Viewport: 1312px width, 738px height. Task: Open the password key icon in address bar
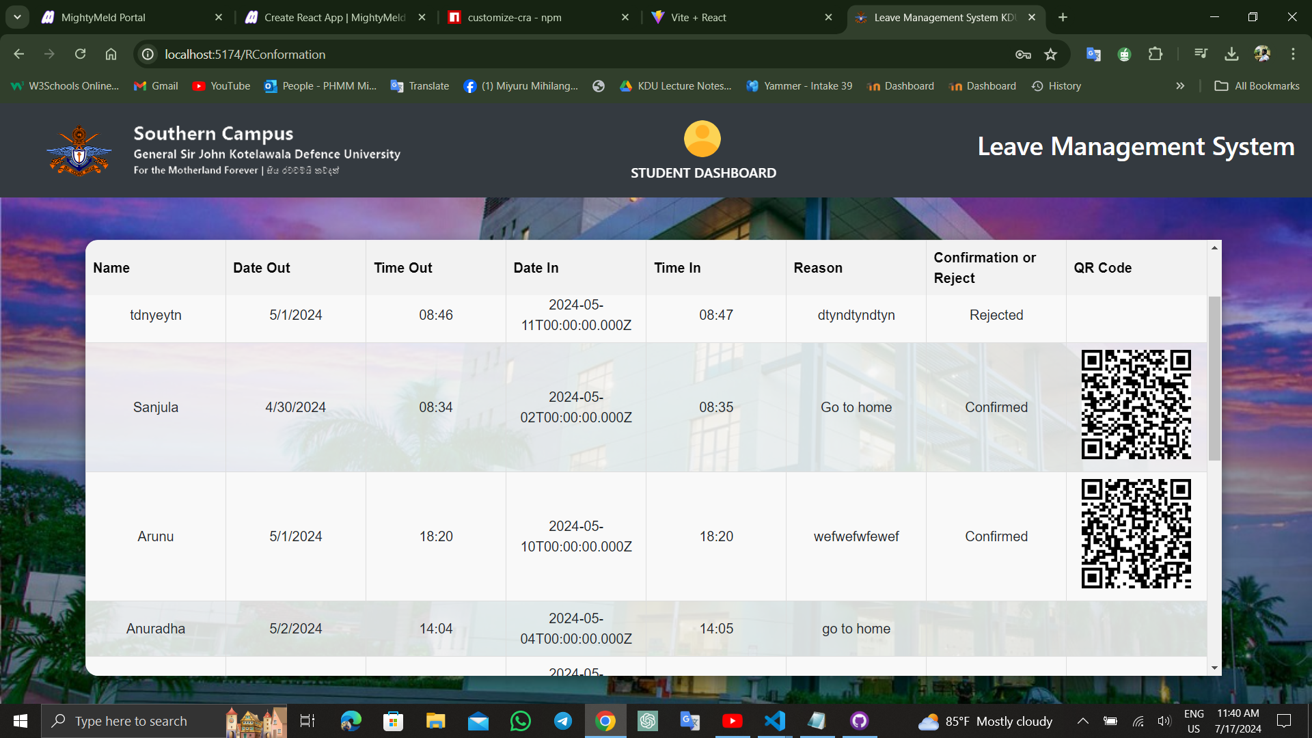1022,55
